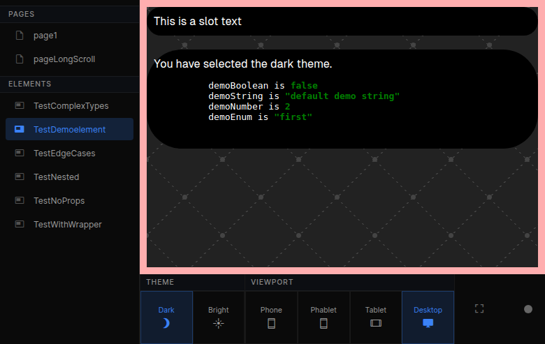Click the grey circle indicator at bottom right

528,309
